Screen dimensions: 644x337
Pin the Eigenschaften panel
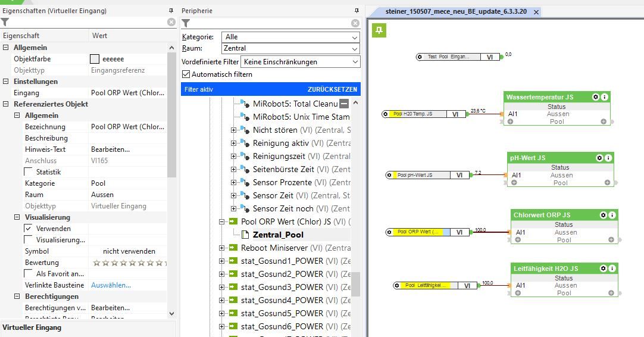pyautogui.click(x=171, y=11)
